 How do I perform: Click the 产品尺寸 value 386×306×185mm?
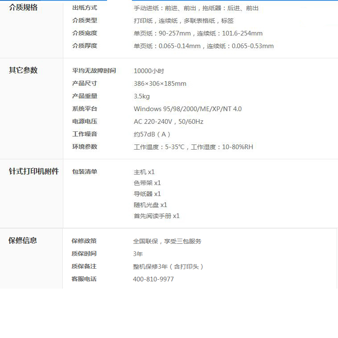pyautogui.click(x=163, y=83)
